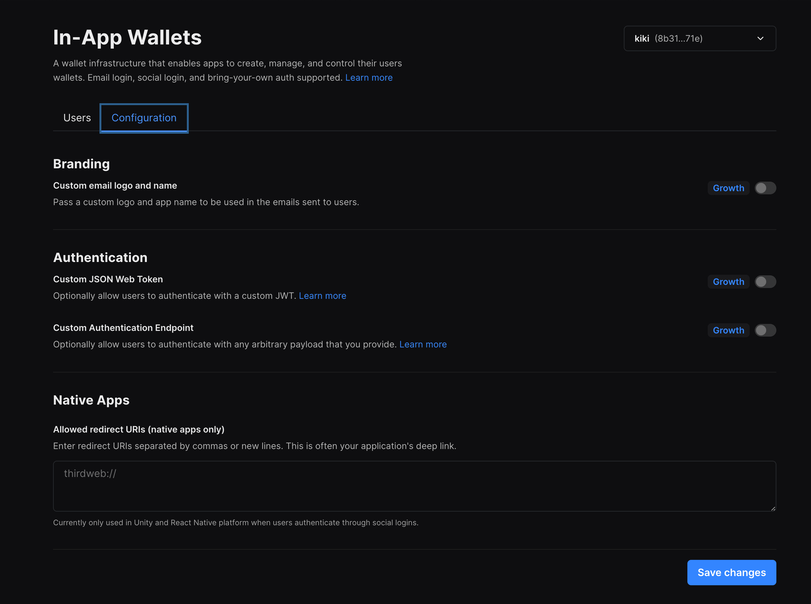811x604 pixels.
Task: Open Learn more link in page description
Action: click(368, 77)
